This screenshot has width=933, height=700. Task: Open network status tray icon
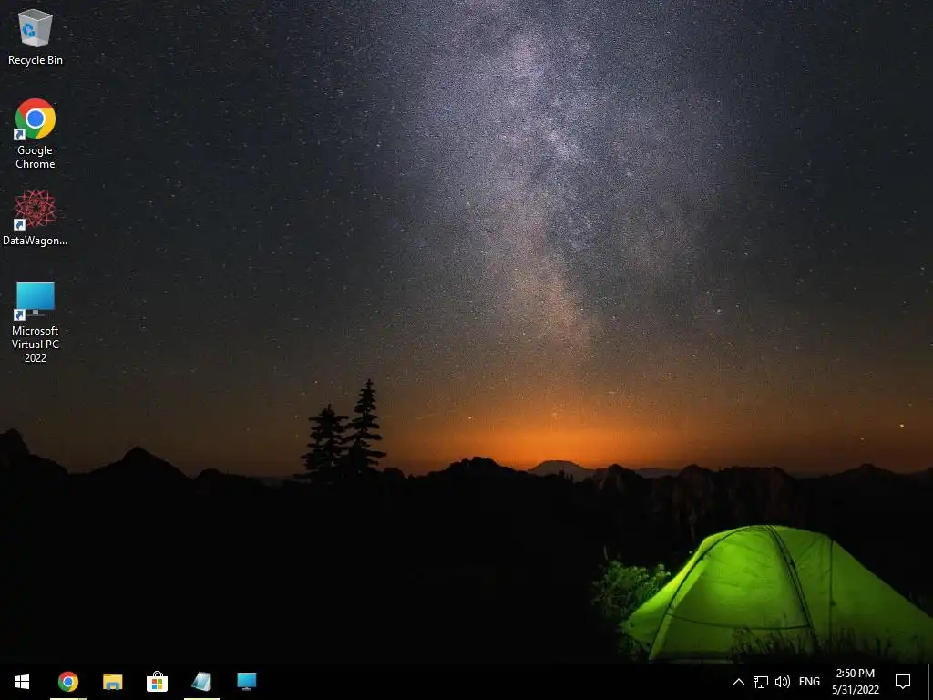pyautogui.click(x=761, y=682)
